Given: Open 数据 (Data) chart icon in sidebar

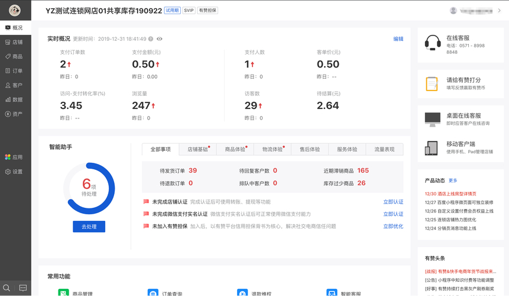Looking at the screenshot, I should (8, 99).
